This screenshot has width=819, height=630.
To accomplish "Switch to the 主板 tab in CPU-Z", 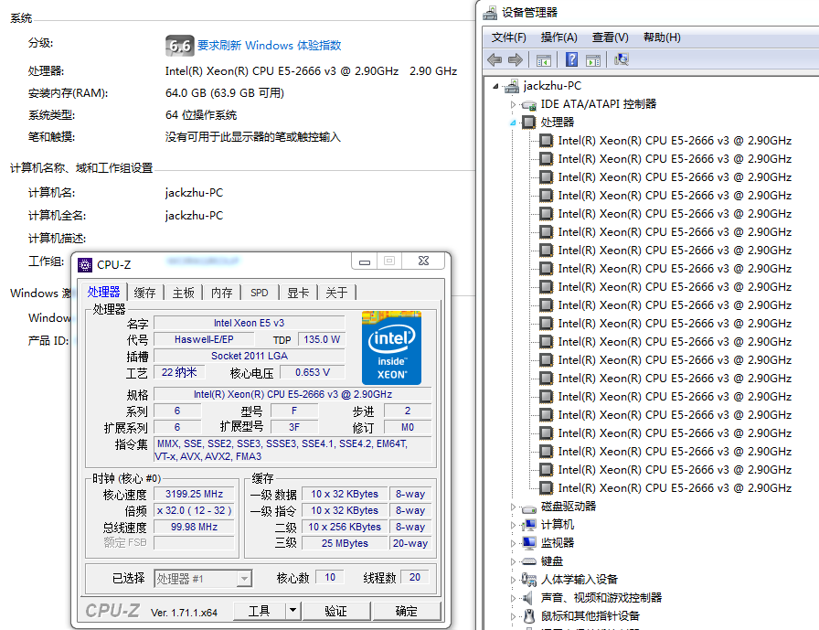I will (184, 294).
